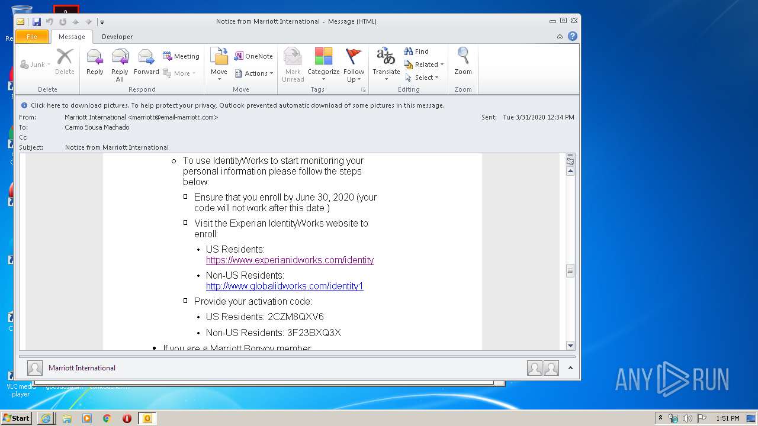Switch to the Developer ribbon tab
The image size is (758, 426).
tap(117, 37)
